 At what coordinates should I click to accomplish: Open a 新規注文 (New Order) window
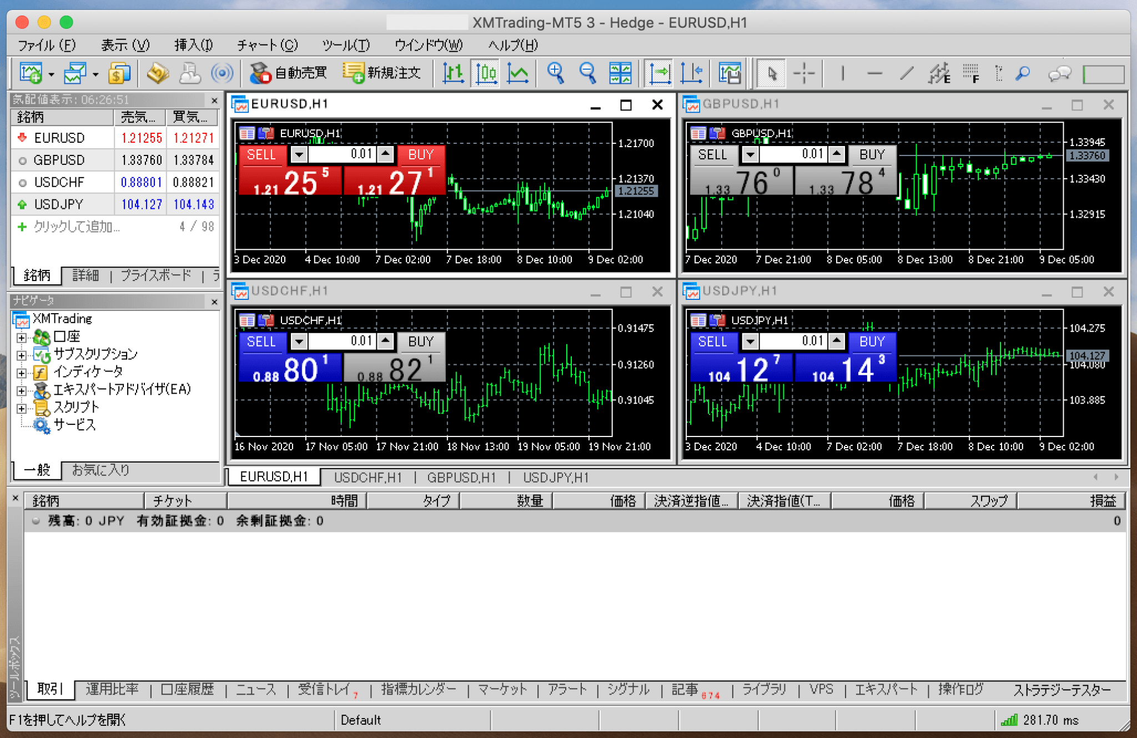click(383, 73)
